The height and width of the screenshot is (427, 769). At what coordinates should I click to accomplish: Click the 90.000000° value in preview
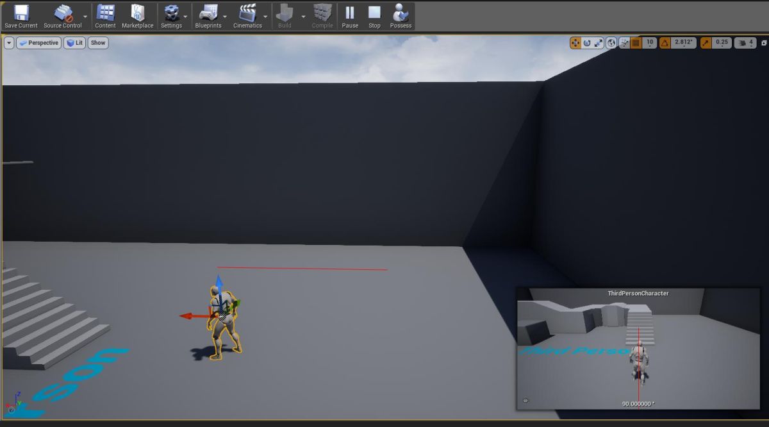[638, 404]
